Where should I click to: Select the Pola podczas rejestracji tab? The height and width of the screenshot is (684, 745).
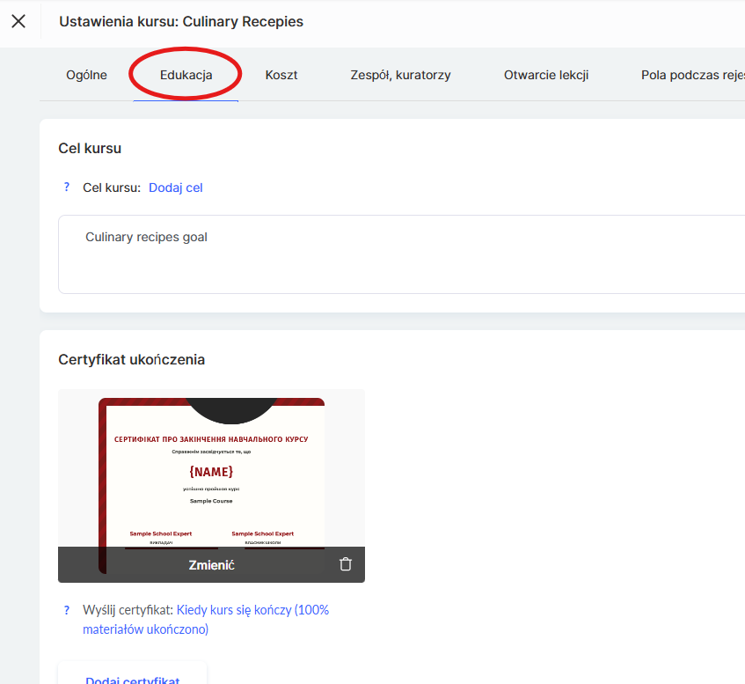coord(691,75)
